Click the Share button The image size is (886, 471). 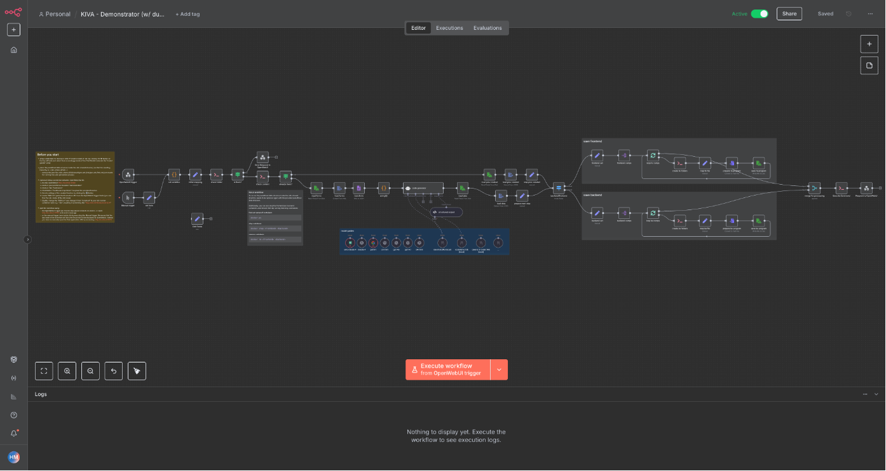click(789, 14)
